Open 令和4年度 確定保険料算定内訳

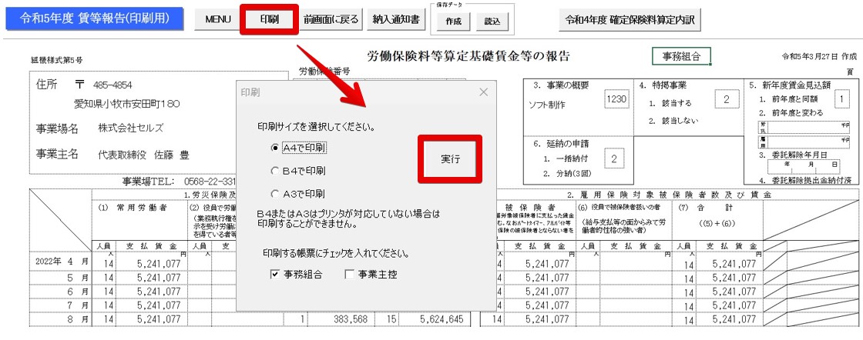631,20
